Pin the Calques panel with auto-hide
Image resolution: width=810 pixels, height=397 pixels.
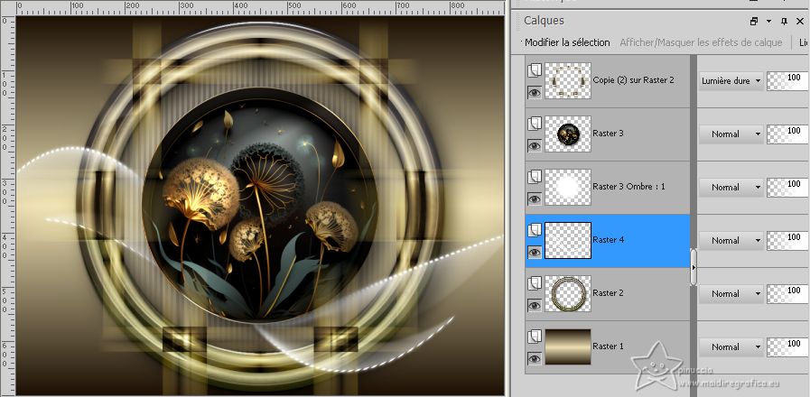coord(784,21)
